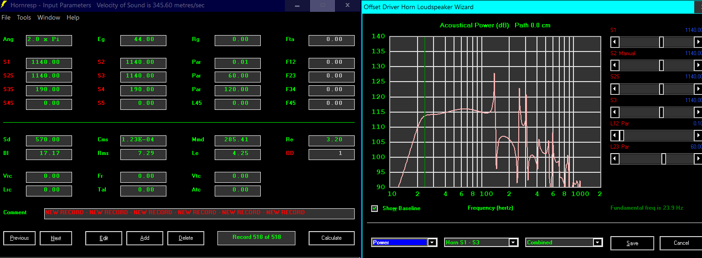The width and height of the screenshot is (702, 258).
Task: Click the S1 input field
Action: (x=49, y=63)
